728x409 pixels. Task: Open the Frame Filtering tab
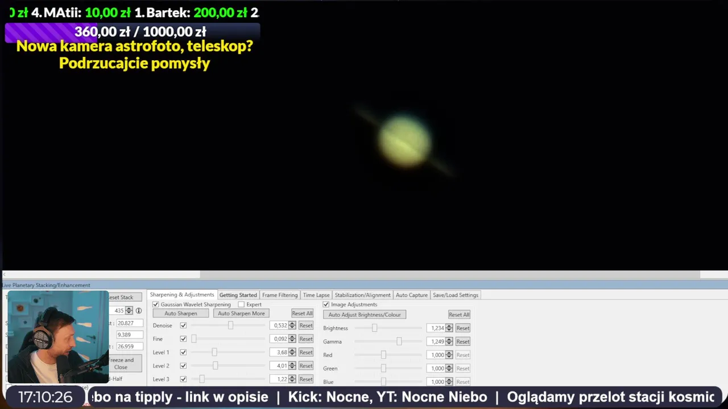tap(280, 295)
